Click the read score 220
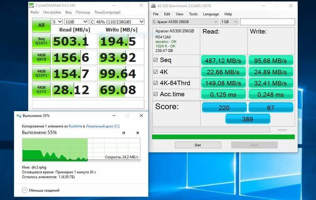316x200 pixels. (224, 107)
